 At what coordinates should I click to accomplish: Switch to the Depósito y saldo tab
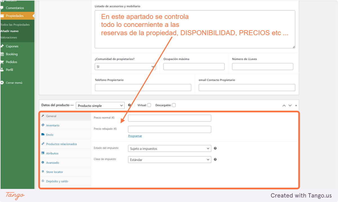pos(65,181)
